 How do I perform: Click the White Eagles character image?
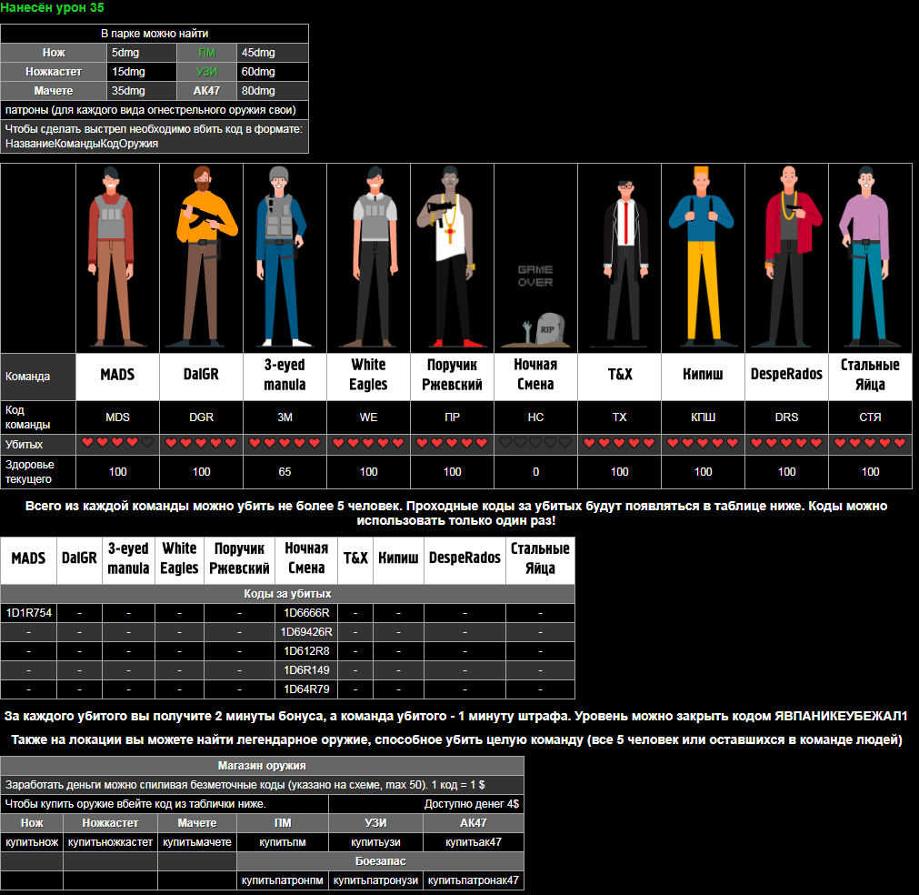pyautogui.click(x=368, y=257)
